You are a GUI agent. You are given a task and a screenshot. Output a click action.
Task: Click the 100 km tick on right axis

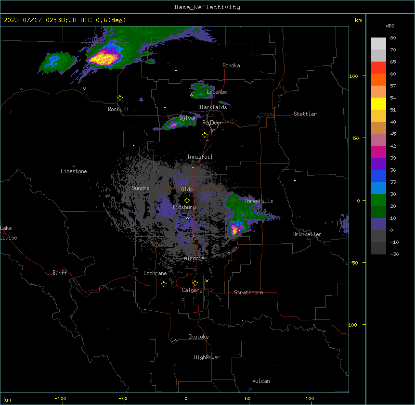tap(353, 76)
